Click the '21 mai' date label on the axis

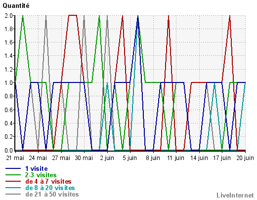[x=15, y=158]
